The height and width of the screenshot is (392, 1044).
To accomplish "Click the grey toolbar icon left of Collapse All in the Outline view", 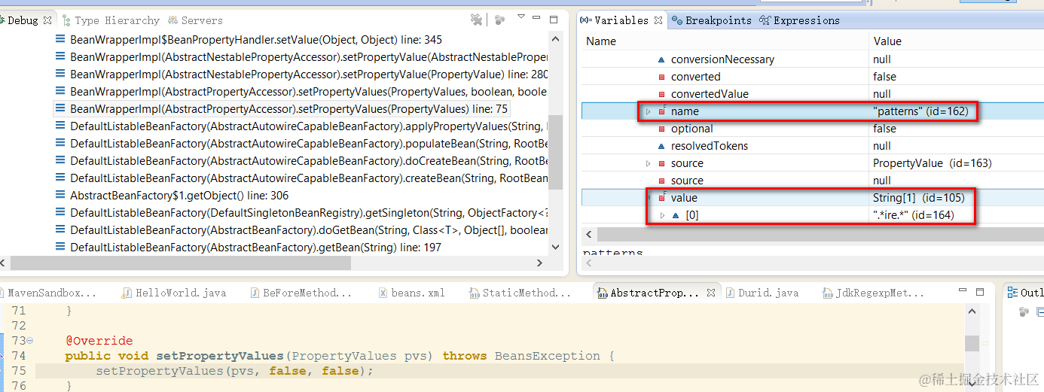I will coord(1023,311).
